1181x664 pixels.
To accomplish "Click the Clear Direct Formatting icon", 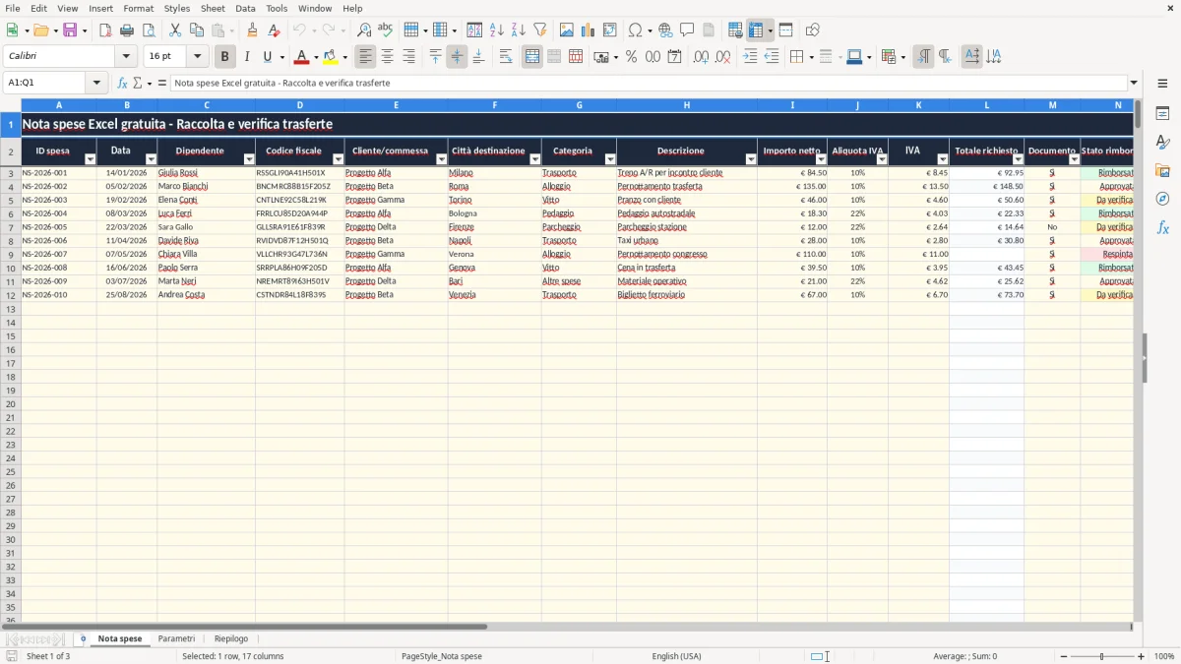I will [275, 30].
